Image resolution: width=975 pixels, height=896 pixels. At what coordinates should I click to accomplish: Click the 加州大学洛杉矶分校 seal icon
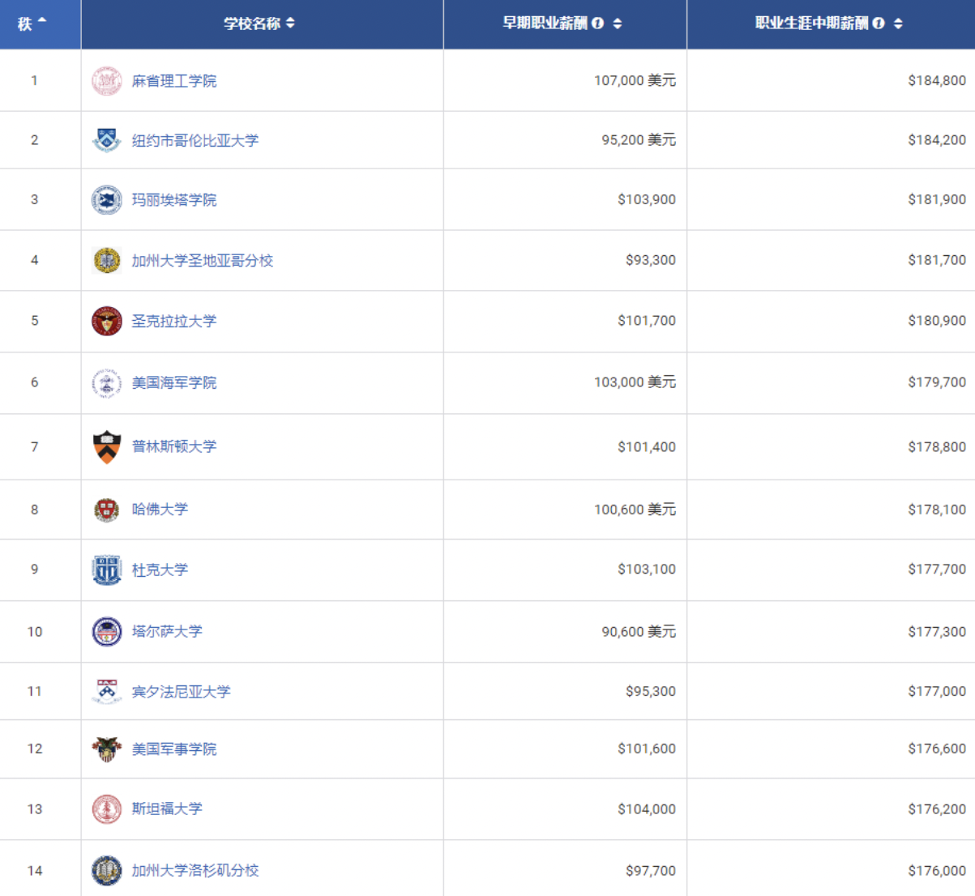click(106, 870)
